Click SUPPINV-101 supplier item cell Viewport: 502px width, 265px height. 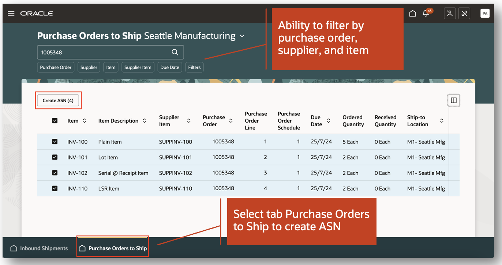pyautogui.click(x=176, y=157)
